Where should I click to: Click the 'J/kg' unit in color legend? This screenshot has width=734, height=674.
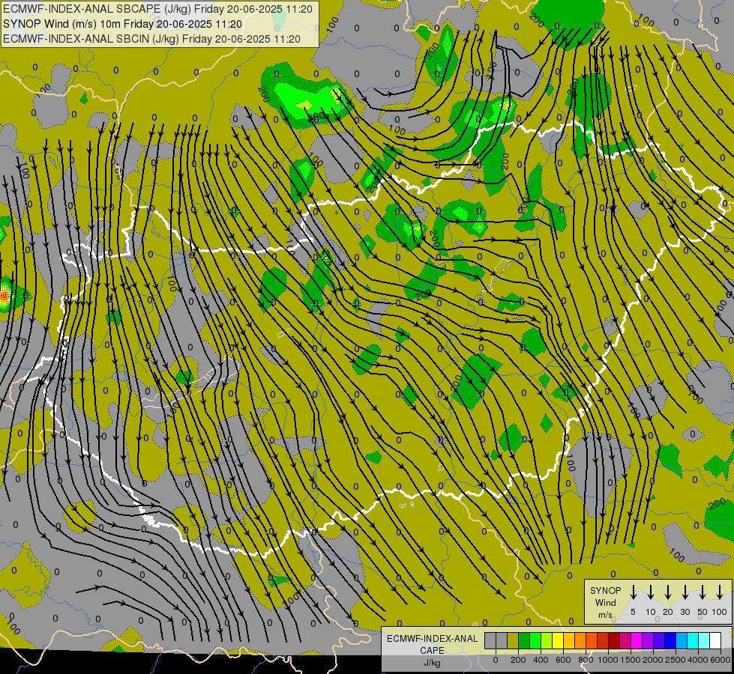click(x=432, y=663)
